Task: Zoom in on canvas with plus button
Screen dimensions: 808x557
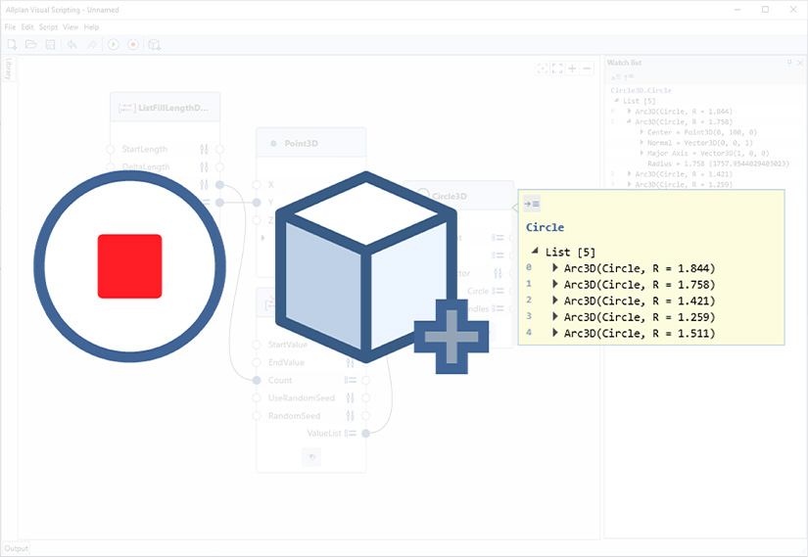Action: point(572,69)
